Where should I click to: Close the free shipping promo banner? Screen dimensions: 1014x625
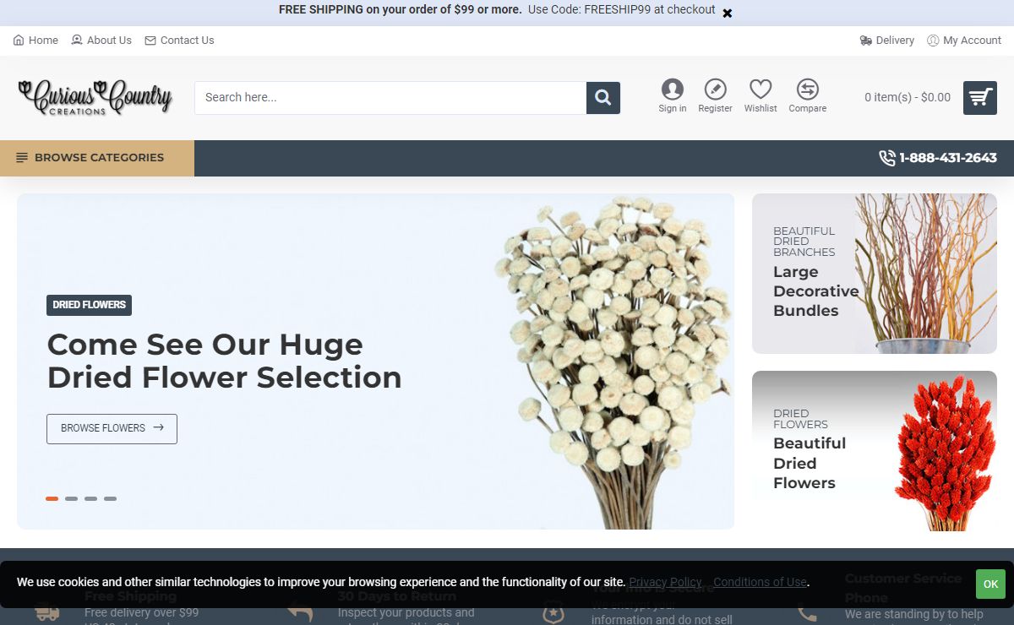(728, 13)
